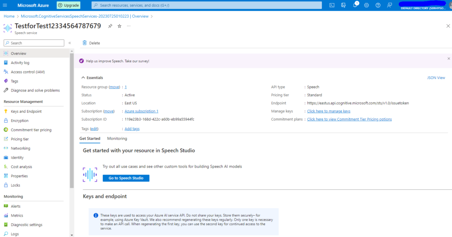Click the Commitment tier pricing icon
Screen dimensions: 452x237
click(6, 130)
